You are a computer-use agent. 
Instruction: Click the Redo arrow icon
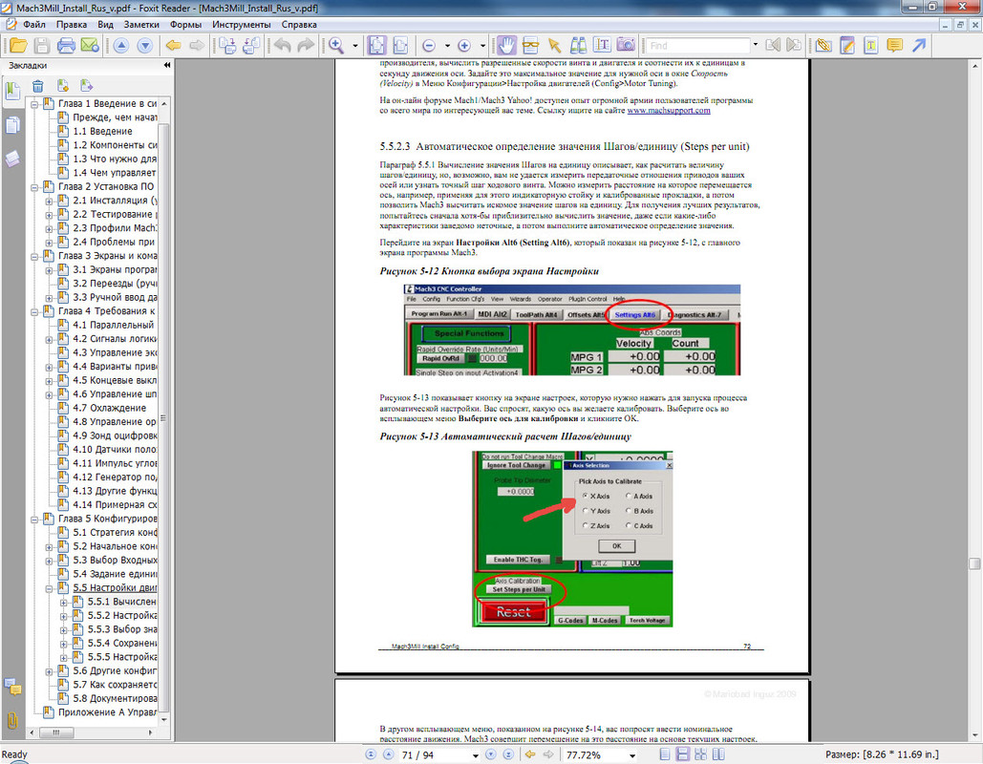(306, 46)
